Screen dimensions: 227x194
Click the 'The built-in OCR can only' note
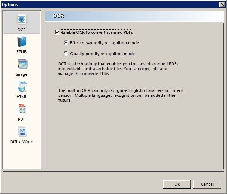point(121,95)
